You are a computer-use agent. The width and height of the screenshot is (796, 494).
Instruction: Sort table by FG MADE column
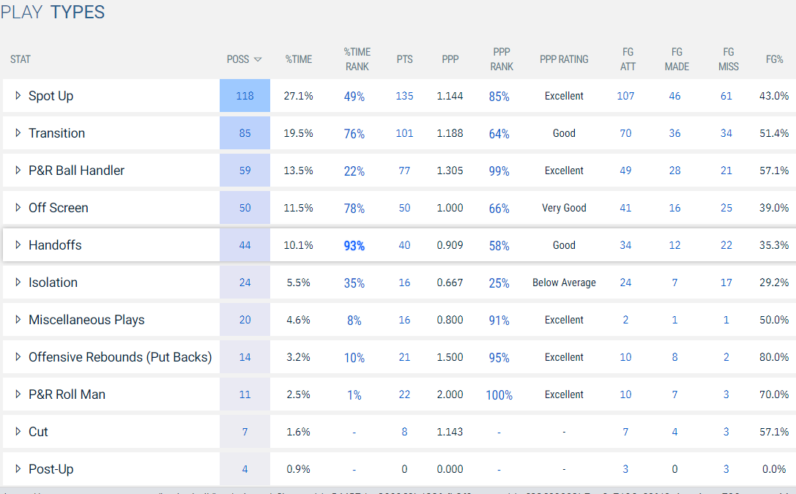(x=677, y=59)
